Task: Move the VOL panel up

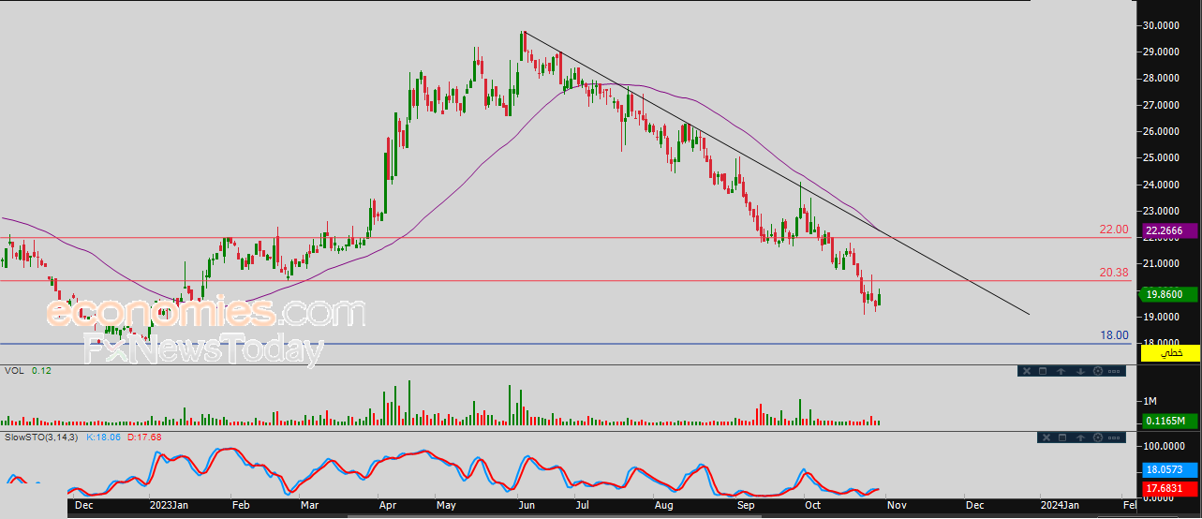Action: coord(1061,372)
